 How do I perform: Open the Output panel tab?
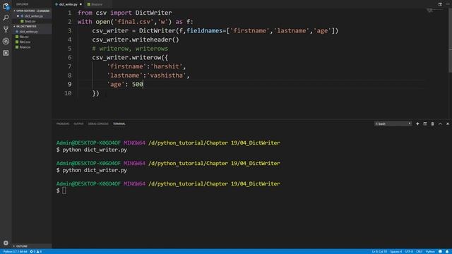click(78, 124)
